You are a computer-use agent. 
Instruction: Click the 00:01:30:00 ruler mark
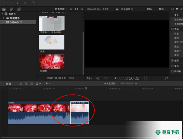(x=115, y=88)
